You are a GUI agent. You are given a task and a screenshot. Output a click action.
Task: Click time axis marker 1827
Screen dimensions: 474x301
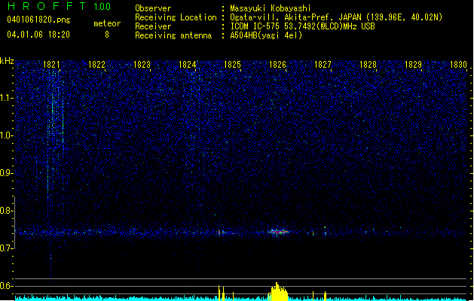[323, 65]
